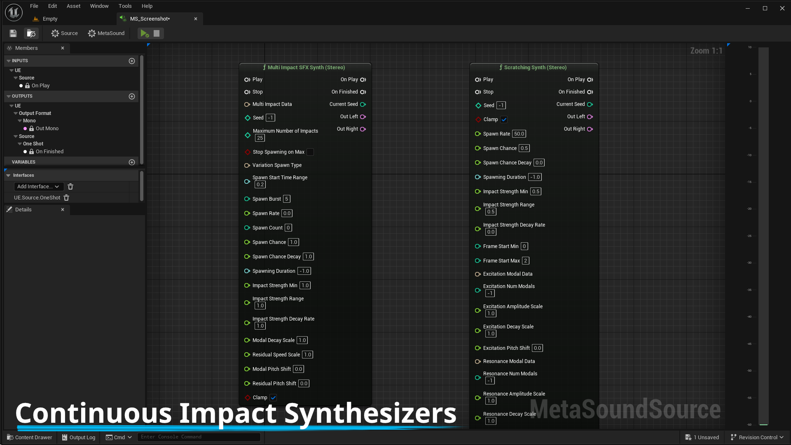Viewport: 791px width, 445px height.
Task: Collapse the INPUTS section in Members panel
Action: point(9,61)
